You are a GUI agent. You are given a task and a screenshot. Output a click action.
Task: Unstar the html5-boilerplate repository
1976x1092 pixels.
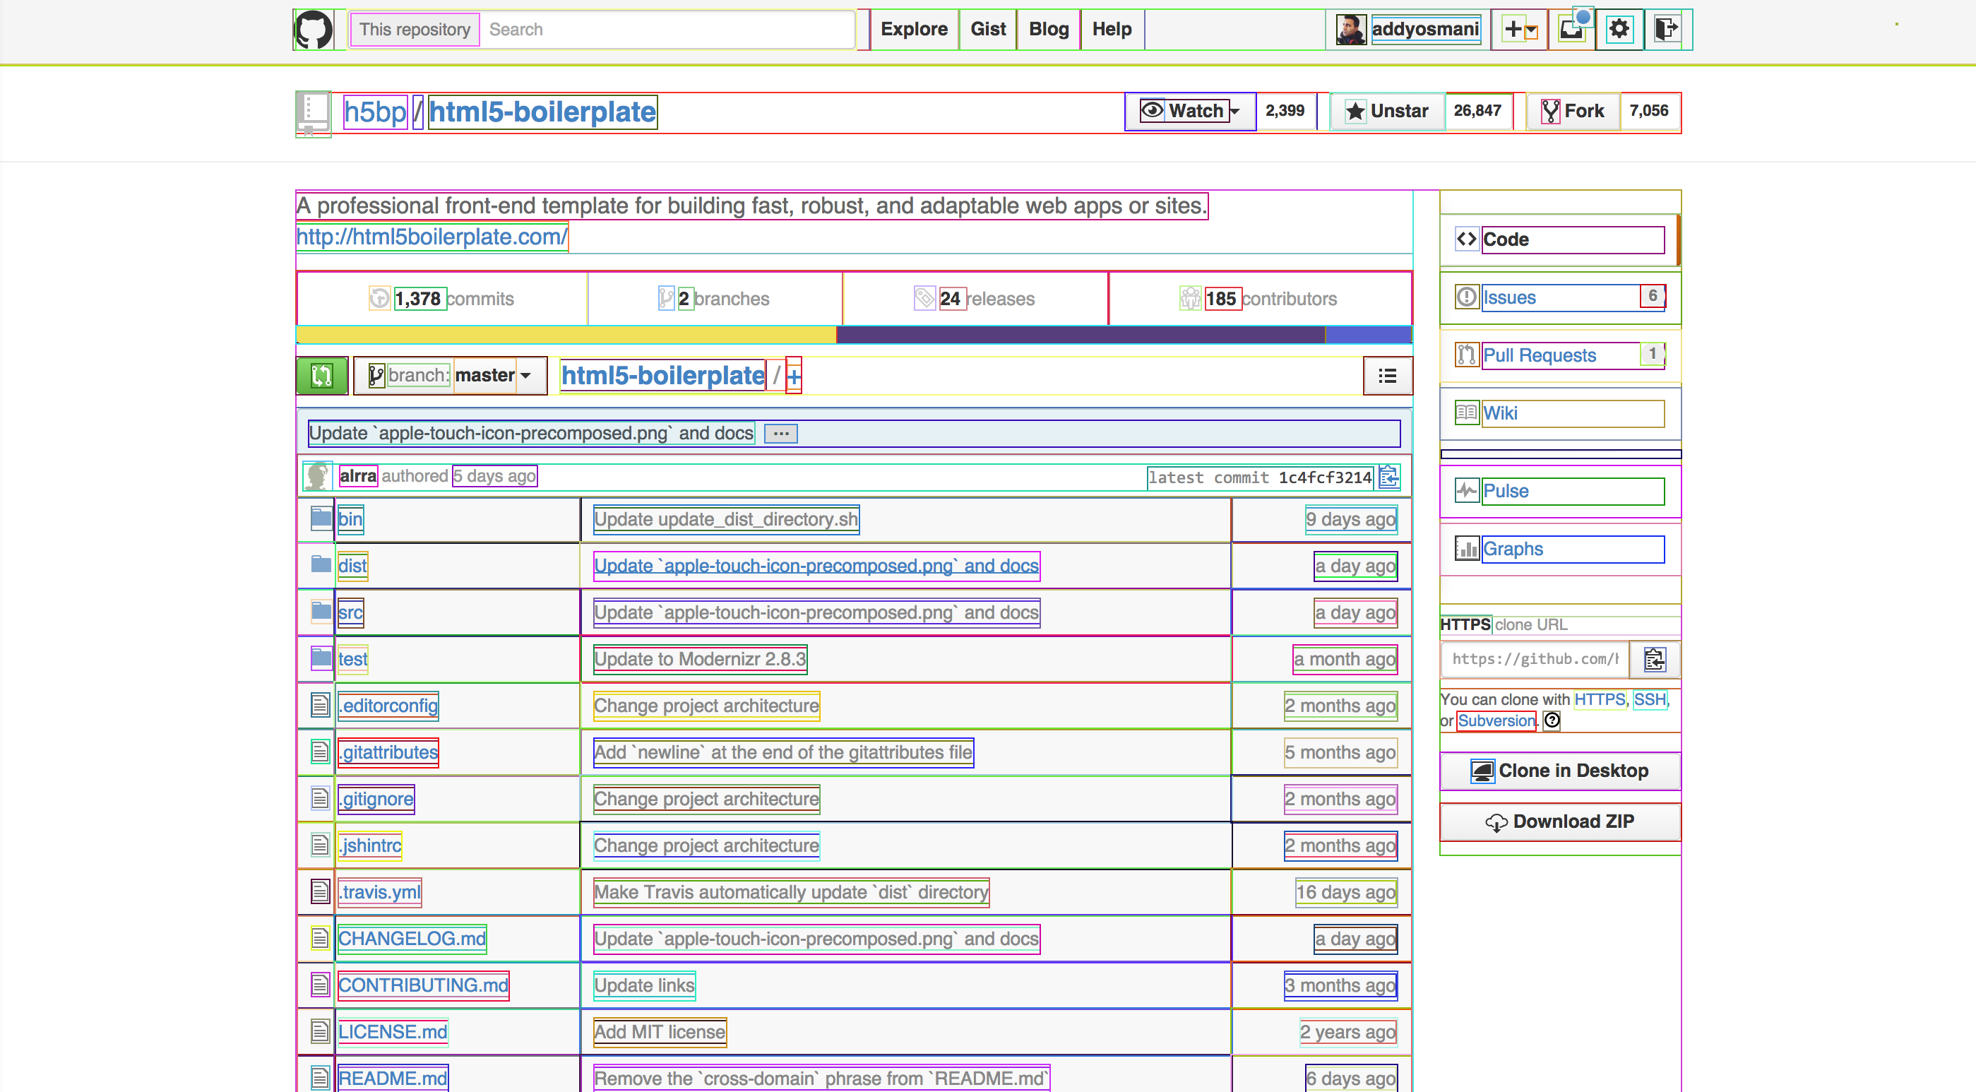point(1388,112)
